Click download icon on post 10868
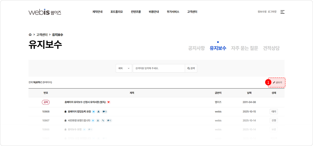Image resolution: width=313 pixels, height=146 pixels. coord(98,112)
